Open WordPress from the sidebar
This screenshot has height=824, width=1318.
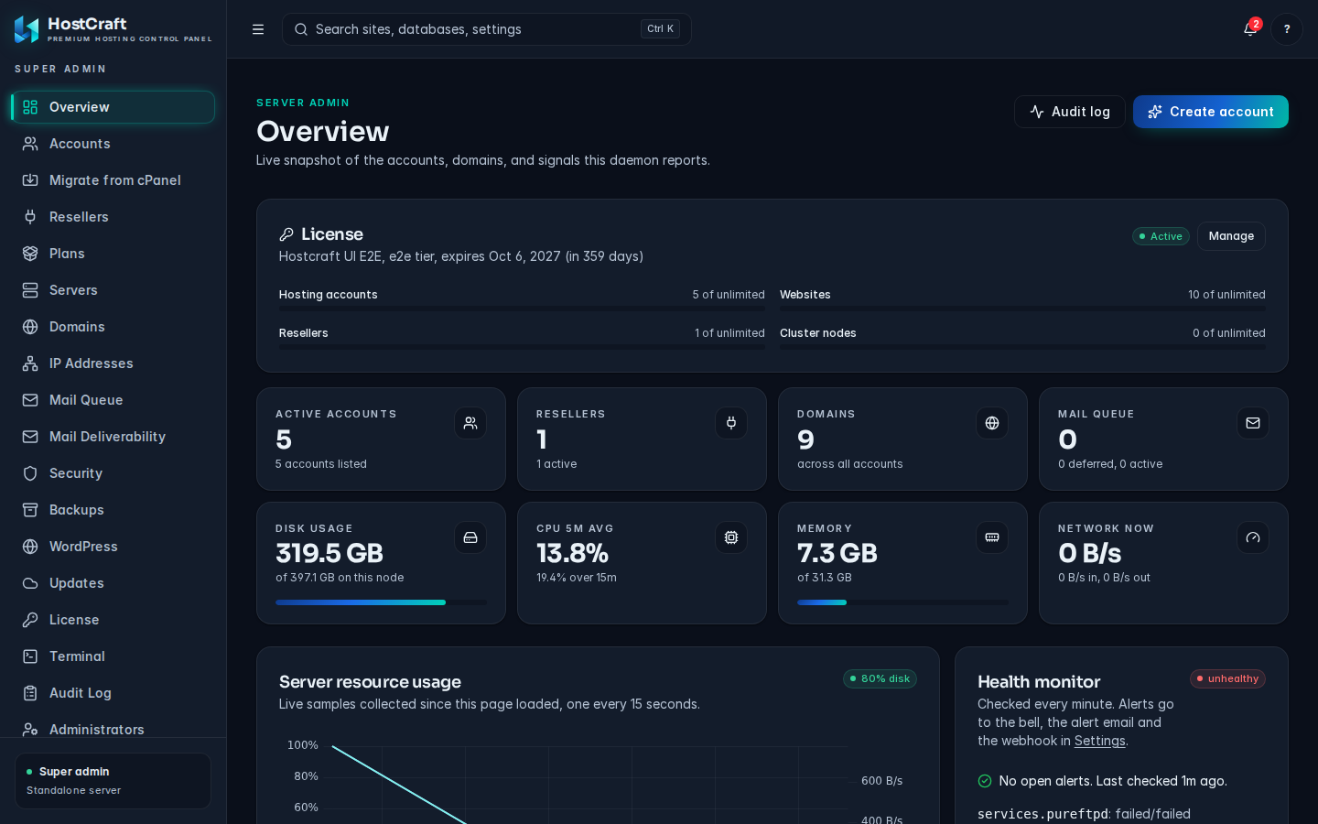(x=113, y=547)
